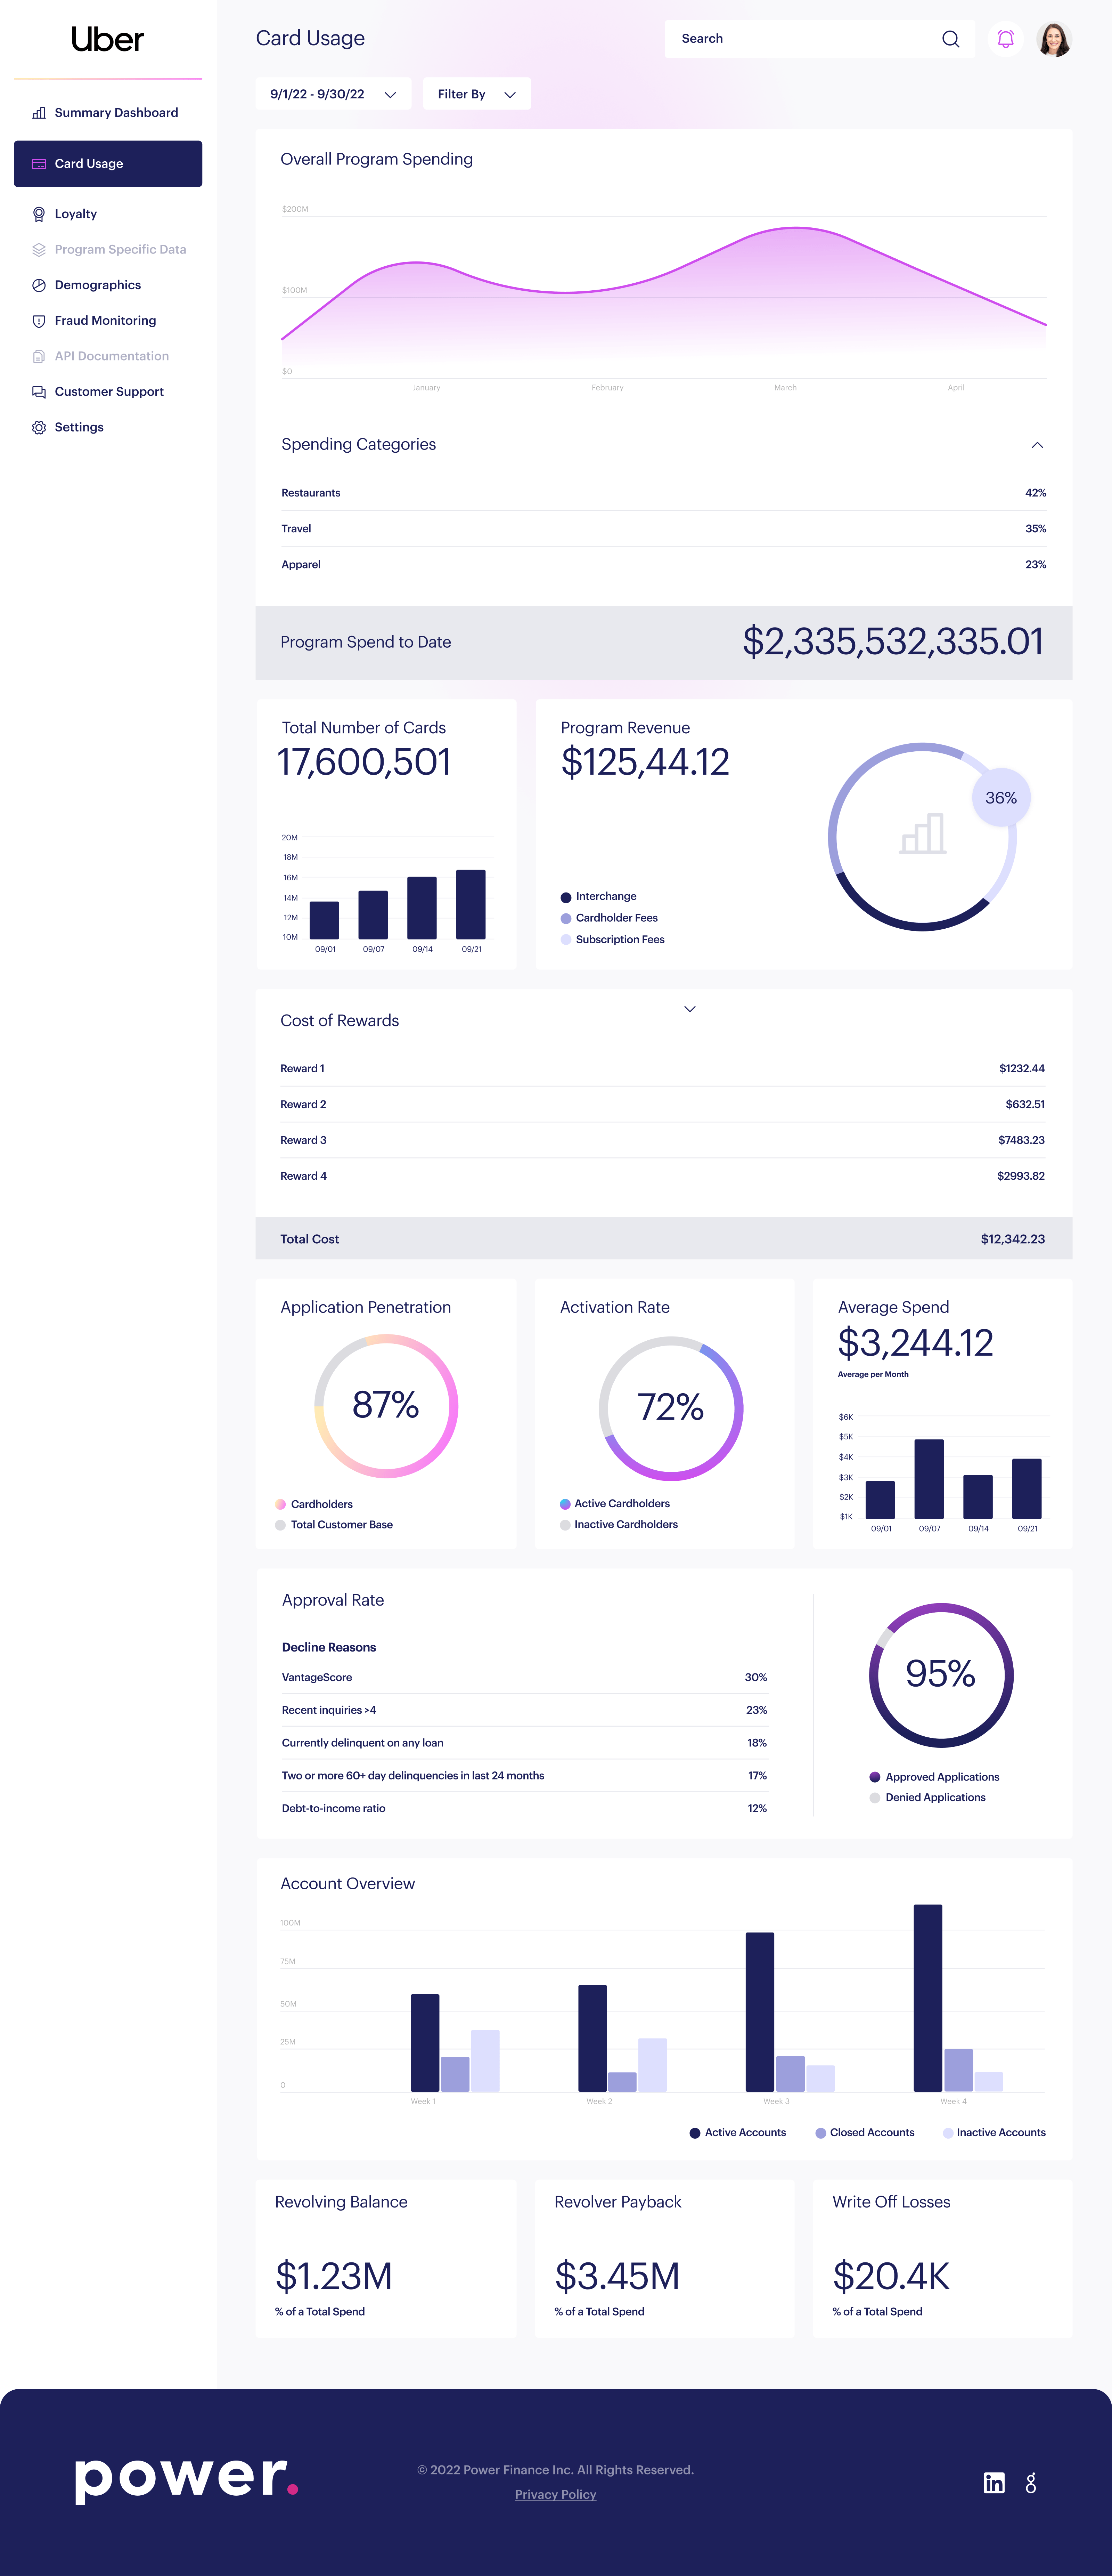This screenshot has height=2576, width=1112.
Task: Click the Uber logo
Action: click(x=108, y=39)
